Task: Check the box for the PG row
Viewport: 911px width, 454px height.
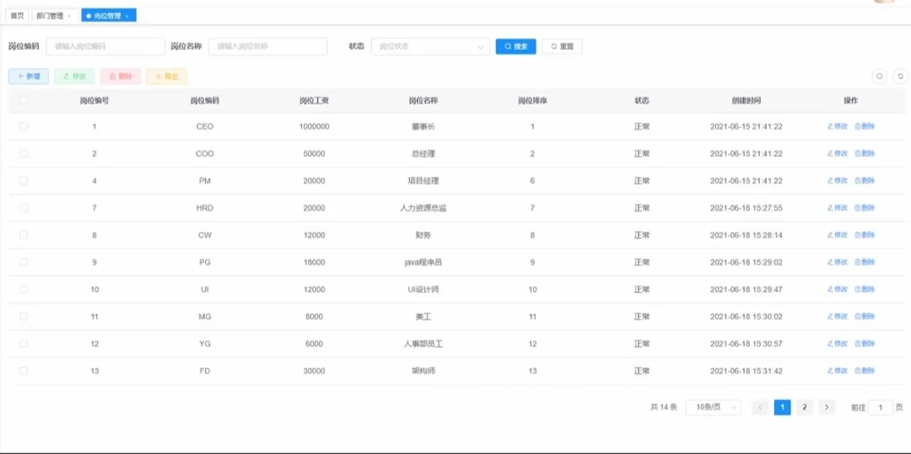Action: click(x=24, y=262)
